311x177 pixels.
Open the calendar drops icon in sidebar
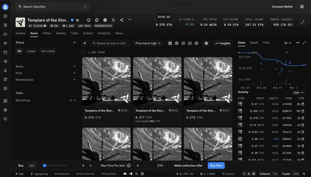[x=5, y=52]
